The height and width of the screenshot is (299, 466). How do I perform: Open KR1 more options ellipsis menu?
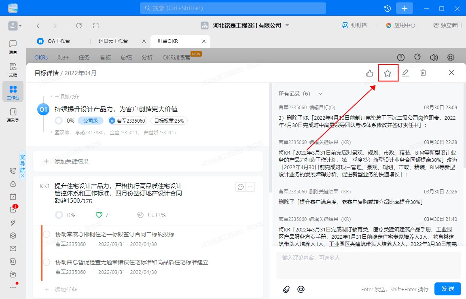click(x=250, y=187)
